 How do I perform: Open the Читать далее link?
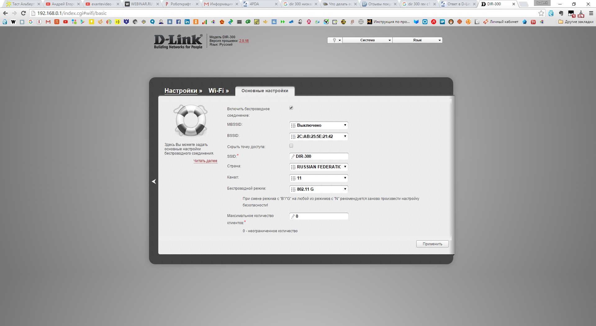pyautogui.click(x=205, y=161)
